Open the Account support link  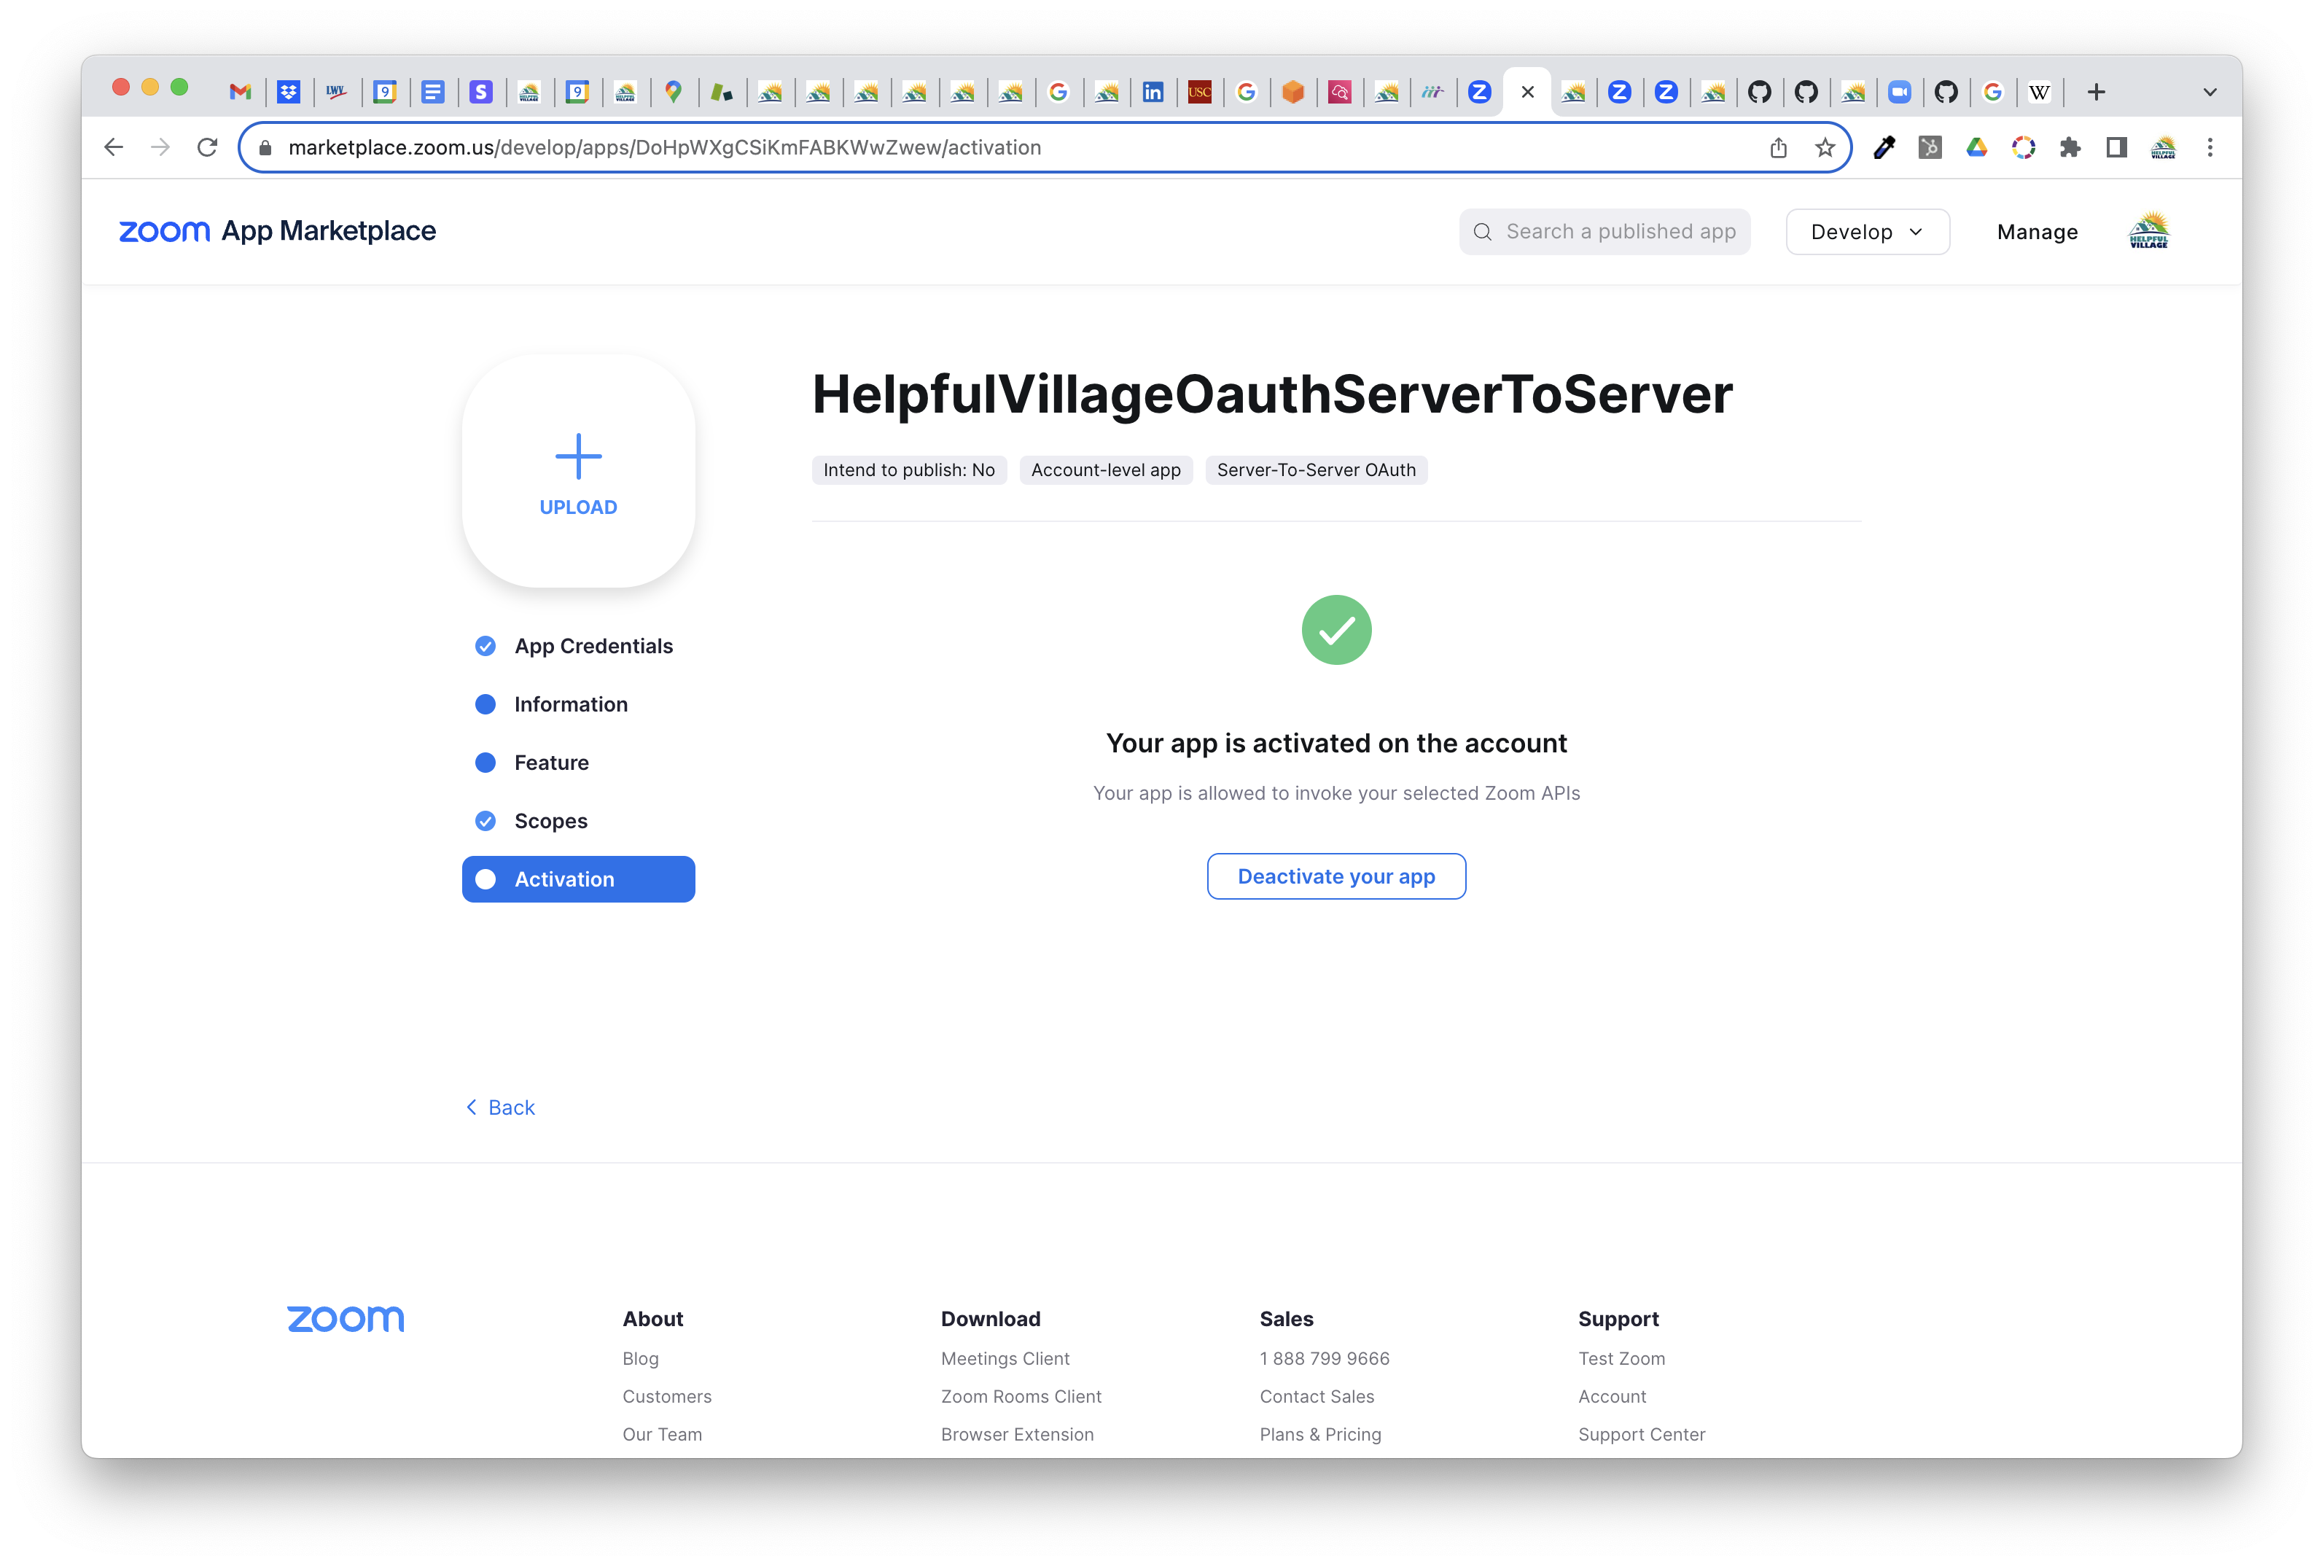point(1612,1396)
